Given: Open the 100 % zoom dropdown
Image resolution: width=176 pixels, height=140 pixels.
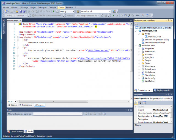Looking at the screenshot, I should click(15, 102).
